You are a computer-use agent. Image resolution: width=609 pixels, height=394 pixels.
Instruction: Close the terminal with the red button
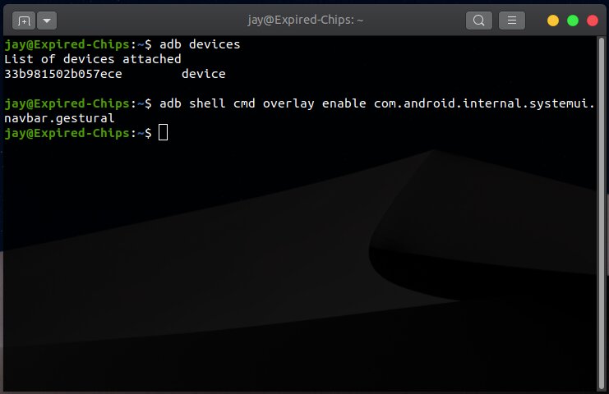(x=593, y=21)
